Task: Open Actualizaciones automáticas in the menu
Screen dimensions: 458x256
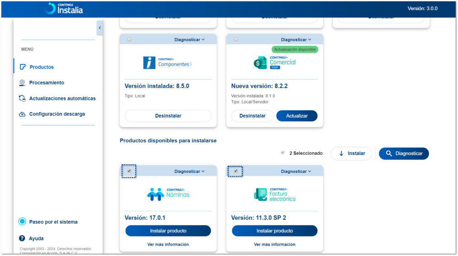Action: pyautogui.click(x=62, y=98)
